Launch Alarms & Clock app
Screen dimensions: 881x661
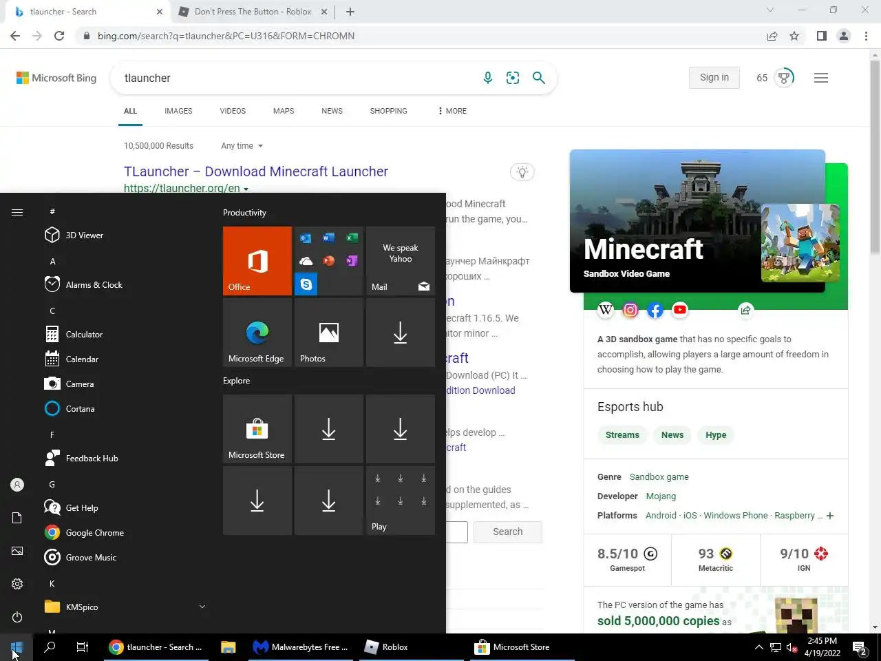124,285
